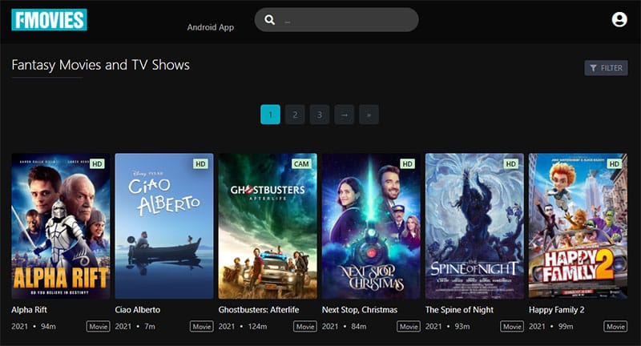The height and width of the screenshot is (346, 641).
Task: Open The Spine of Night poster
Action: 474,226
